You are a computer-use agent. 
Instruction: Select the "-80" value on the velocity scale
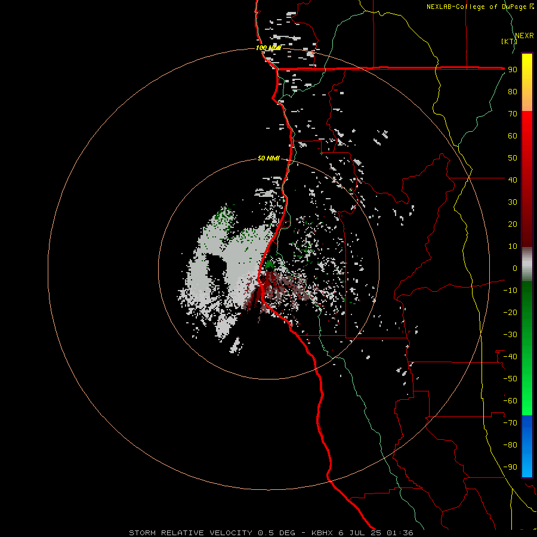click(510, 445)
